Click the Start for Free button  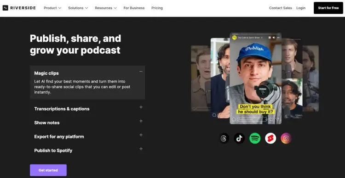point(328,8)
